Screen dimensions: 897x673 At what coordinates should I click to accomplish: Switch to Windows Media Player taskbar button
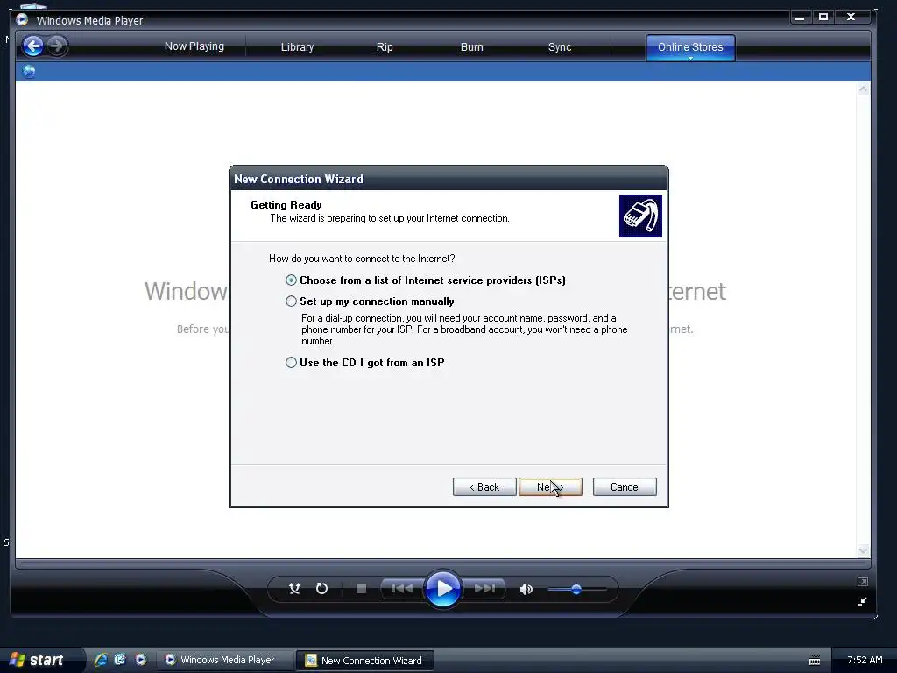[225, 660]
